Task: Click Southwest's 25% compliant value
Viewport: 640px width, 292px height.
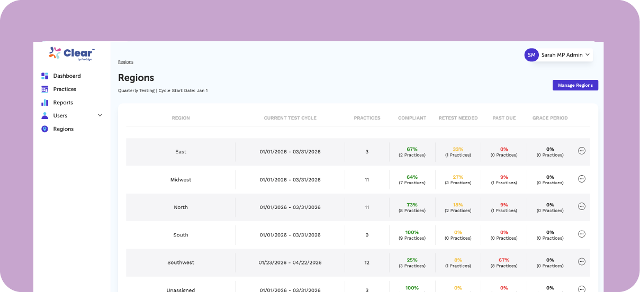Action: click(412, 260)
